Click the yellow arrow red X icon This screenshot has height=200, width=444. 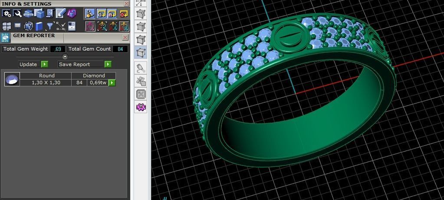click(124, 13)
